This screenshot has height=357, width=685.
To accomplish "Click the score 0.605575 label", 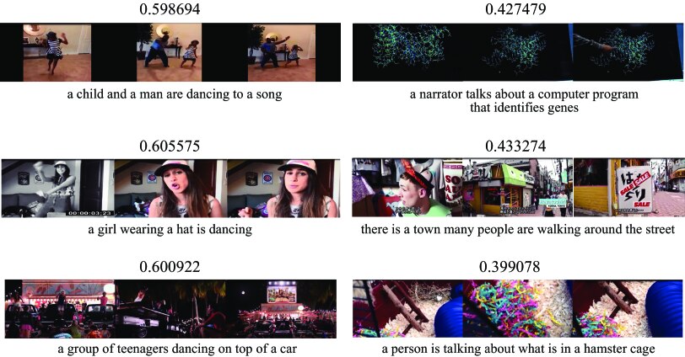I will 170,146.
